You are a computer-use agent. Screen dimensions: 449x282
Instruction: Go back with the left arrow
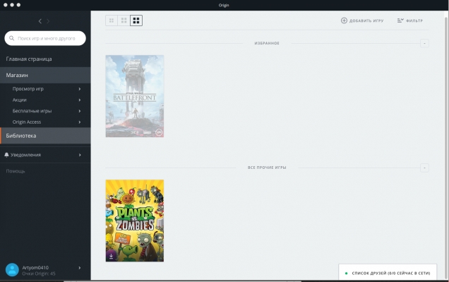pos(40,21)
